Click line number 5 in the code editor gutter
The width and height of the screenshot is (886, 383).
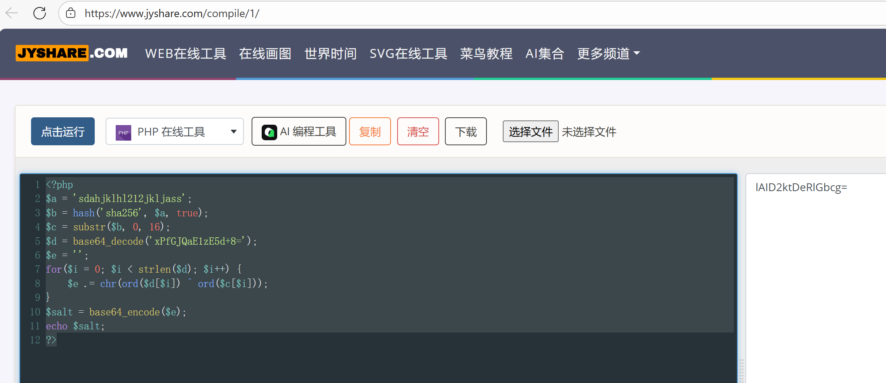[38, 241]
